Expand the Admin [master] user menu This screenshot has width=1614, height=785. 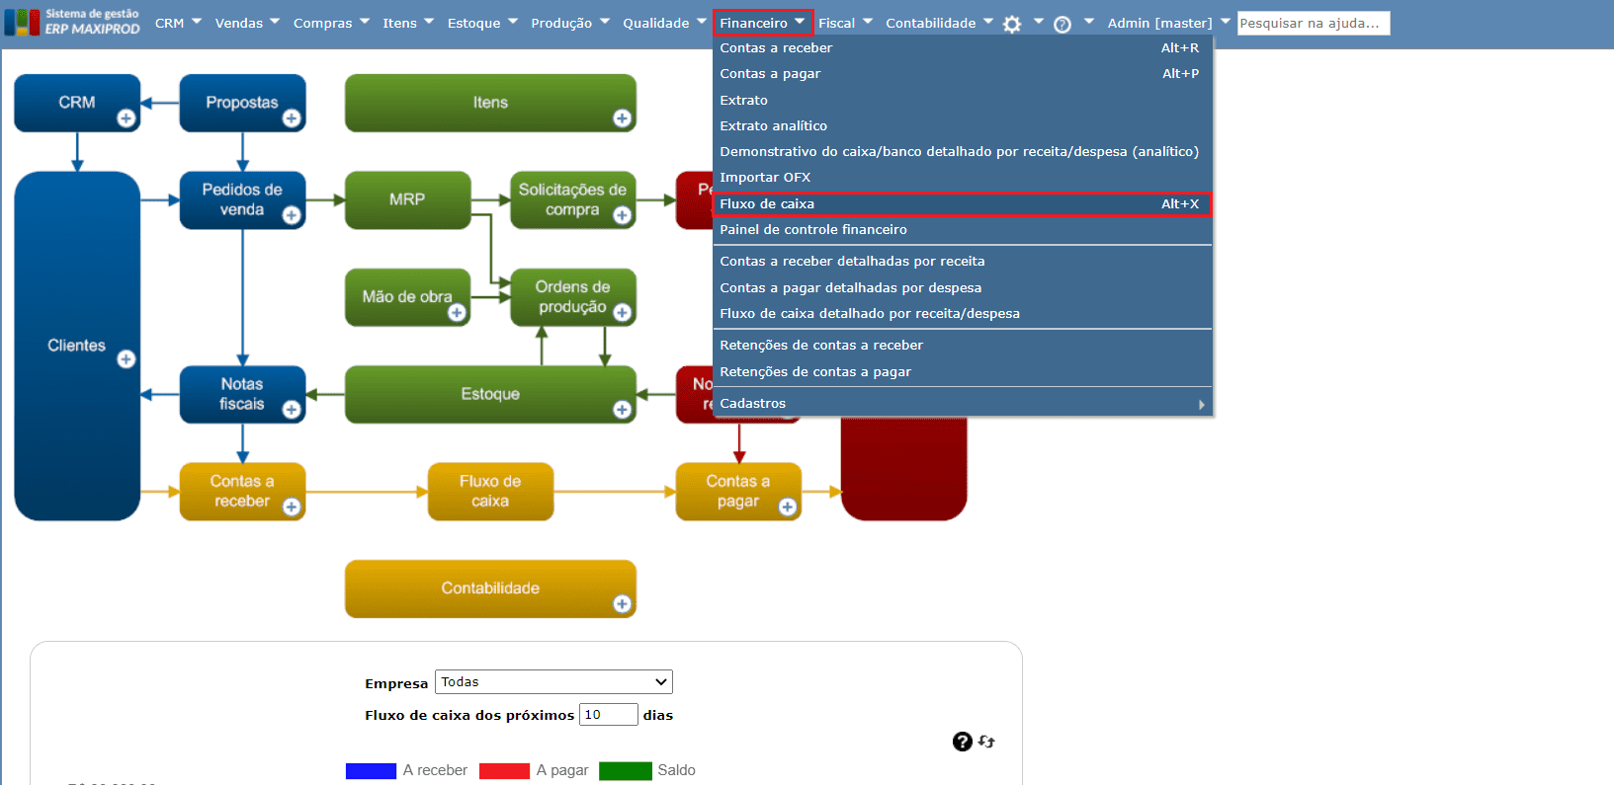(x=1168, y=23)
